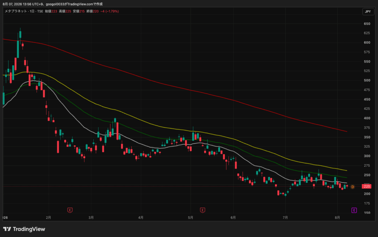378x237 pixels.
Task: Click the purple upcoming earnings E marker
Action: pos(354,211)
